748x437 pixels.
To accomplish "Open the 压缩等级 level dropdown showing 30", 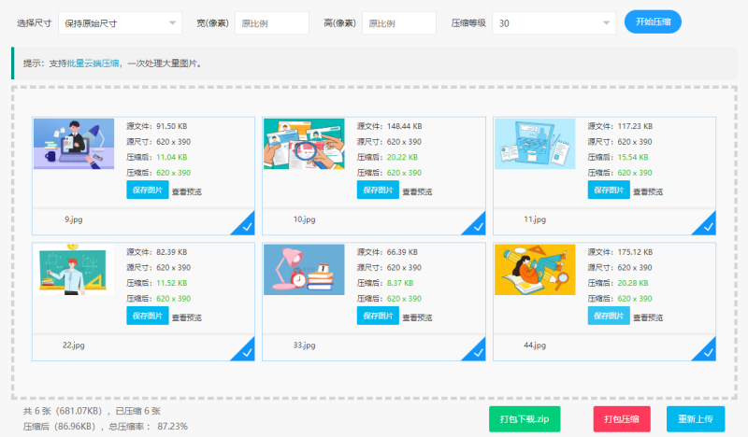I will tap(554, 22).
